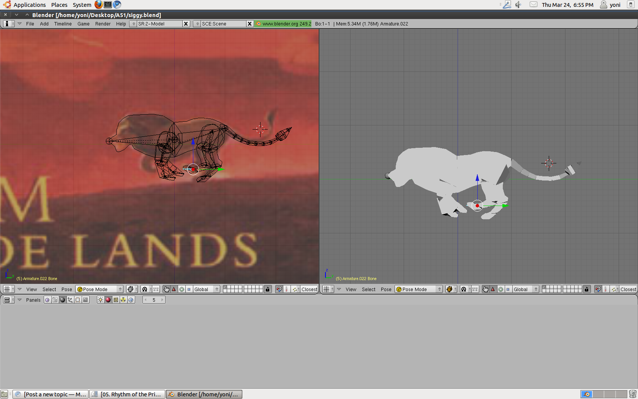Image resolution: width=638 pixels, height=399 pixels.
Task: Open the Radiosity buttons yellow icon
Action: [x=123, y=300]
